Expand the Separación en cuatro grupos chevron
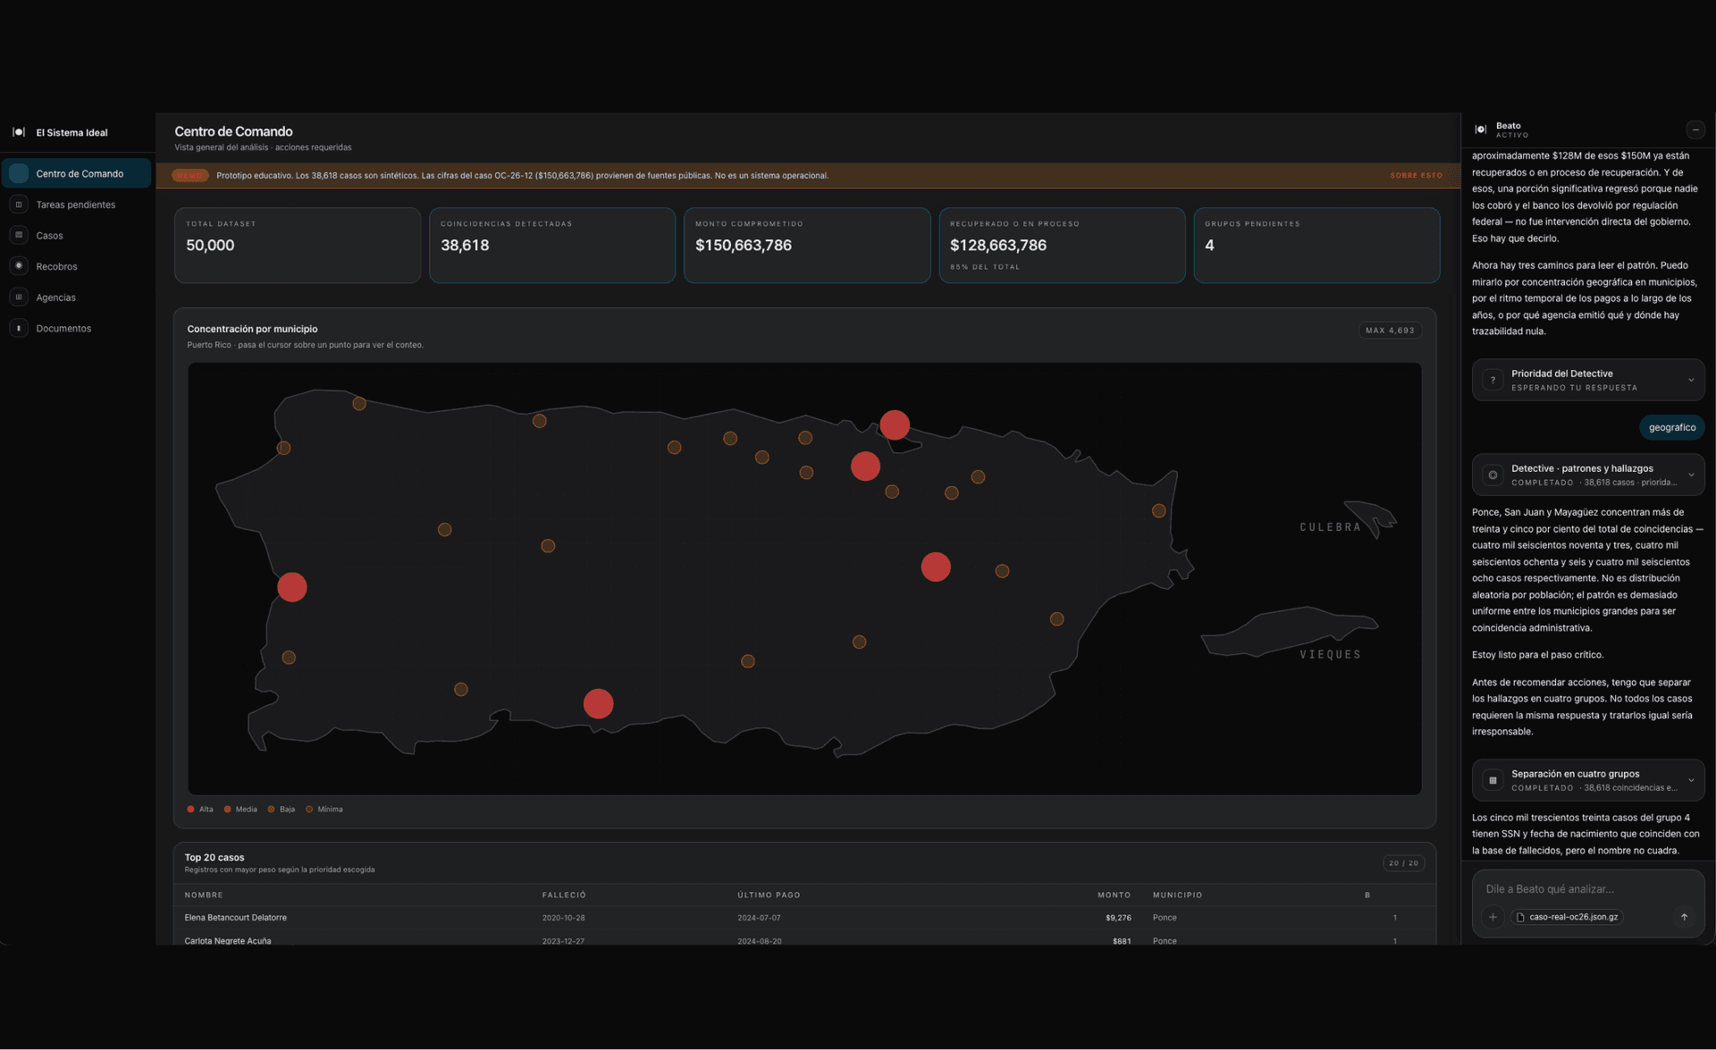 [x=1691, y=780]
